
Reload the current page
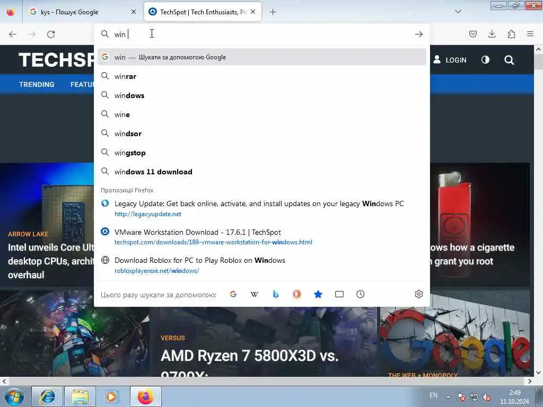coord(51,34)
